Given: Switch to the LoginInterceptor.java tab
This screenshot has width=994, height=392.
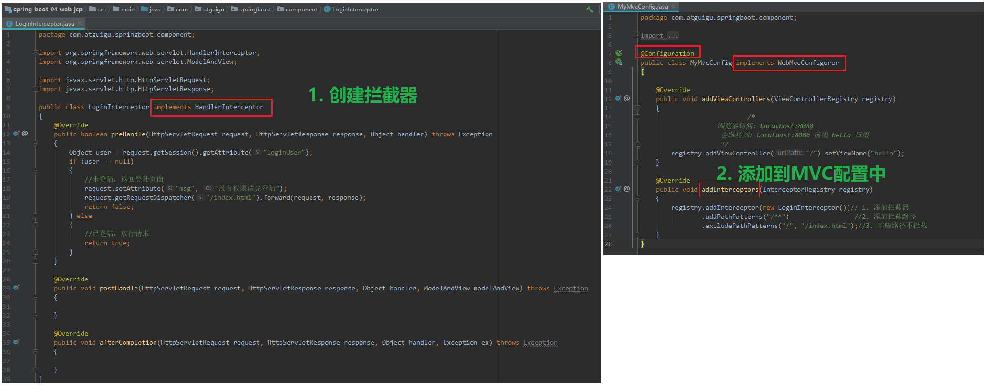Looking at the screenshot, I should (x=44, y=24).
